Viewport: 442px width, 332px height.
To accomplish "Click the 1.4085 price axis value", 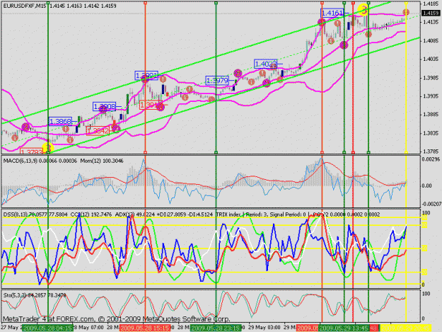I will 430,40.
